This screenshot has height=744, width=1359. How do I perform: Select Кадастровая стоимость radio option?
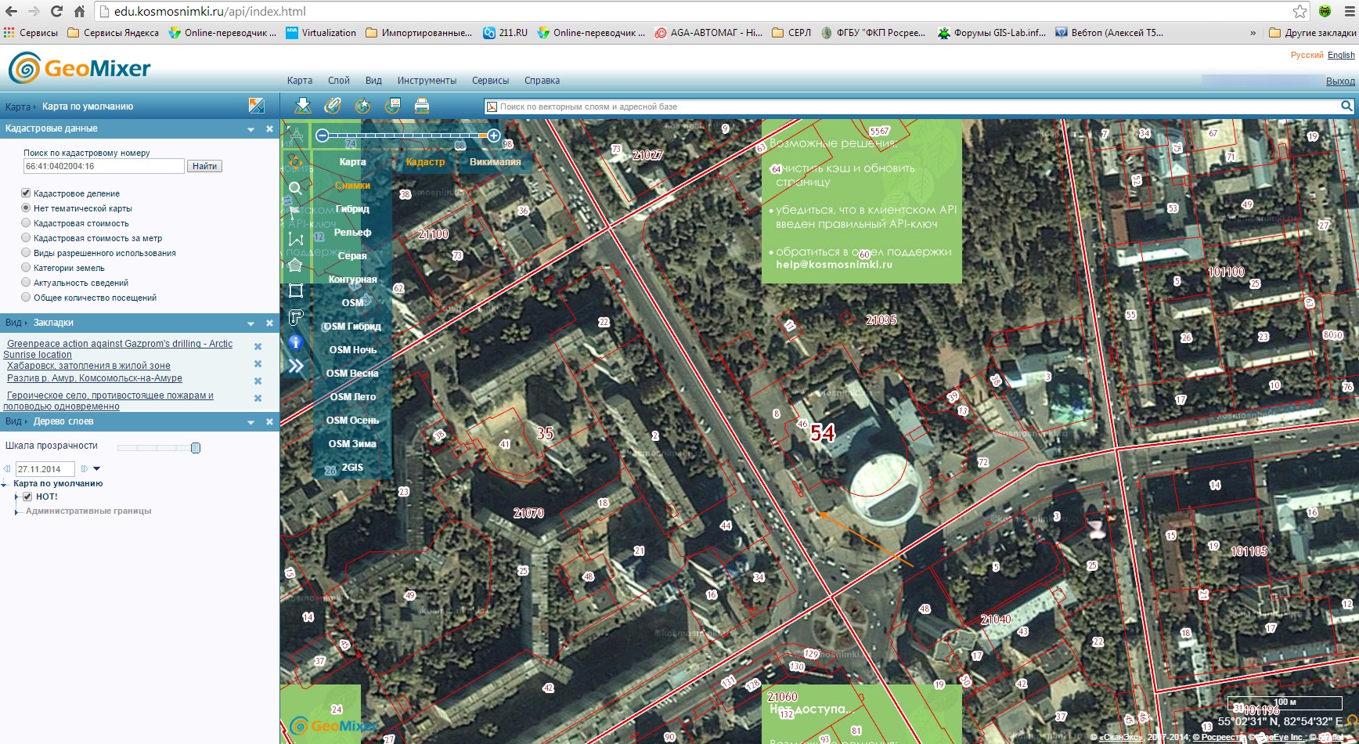point(26,223)
